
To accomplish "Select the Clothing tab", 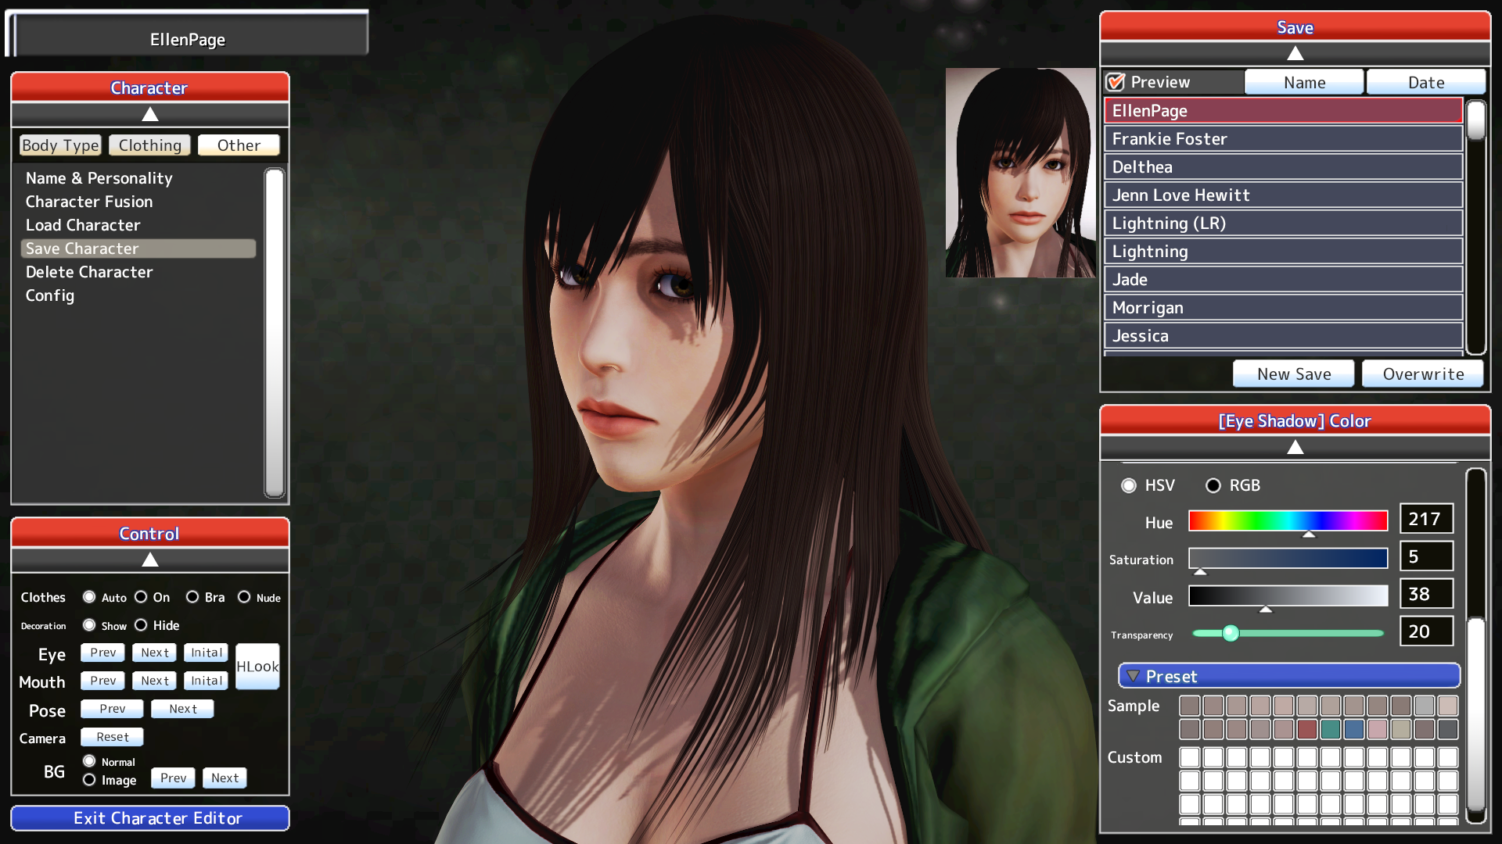I will [x=149, y=145].
